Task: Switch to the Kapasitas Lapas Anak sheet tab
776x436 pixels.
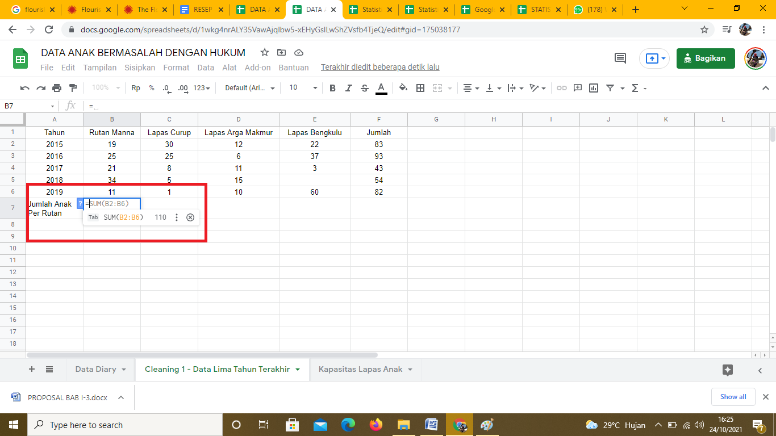Action: click(361, 369)
